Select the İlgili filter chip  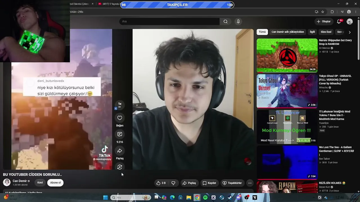(312, 32)
